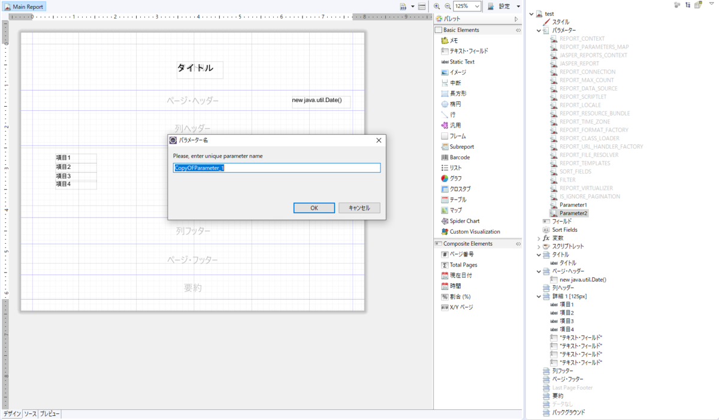
Task: Select the グラフ chart palette element
Action: pyautogui.click(x=451, y=179)
